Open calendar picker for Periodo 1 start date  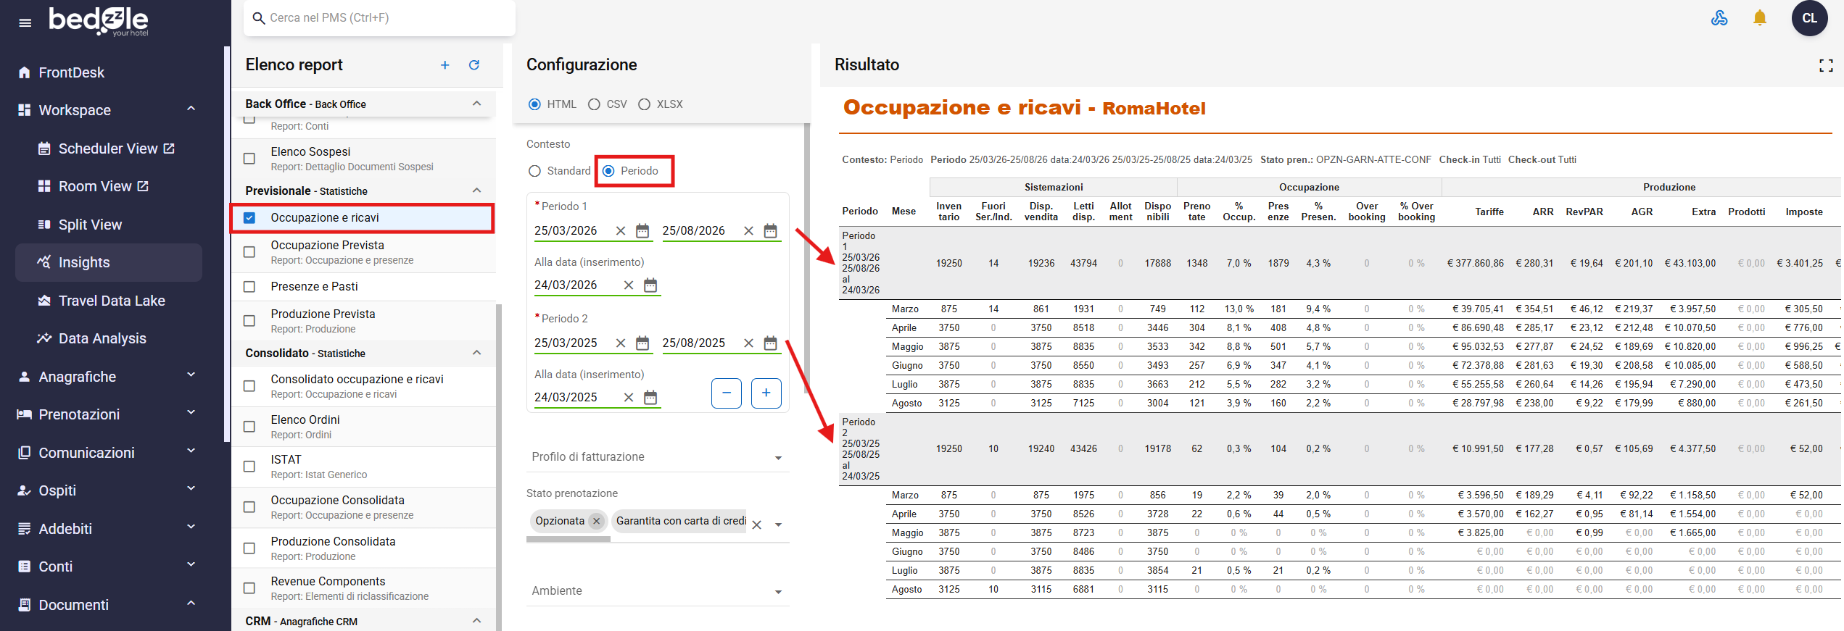[642, 231]
